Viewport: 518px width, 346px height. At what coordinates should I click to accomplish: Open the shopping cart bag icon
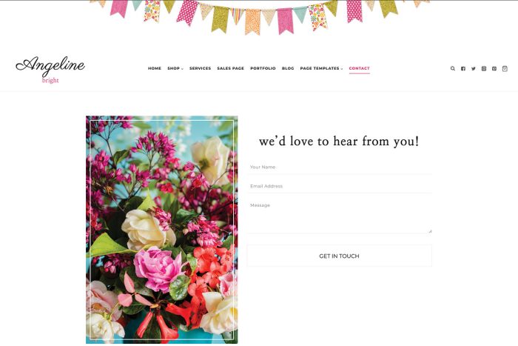click(505, 68)
